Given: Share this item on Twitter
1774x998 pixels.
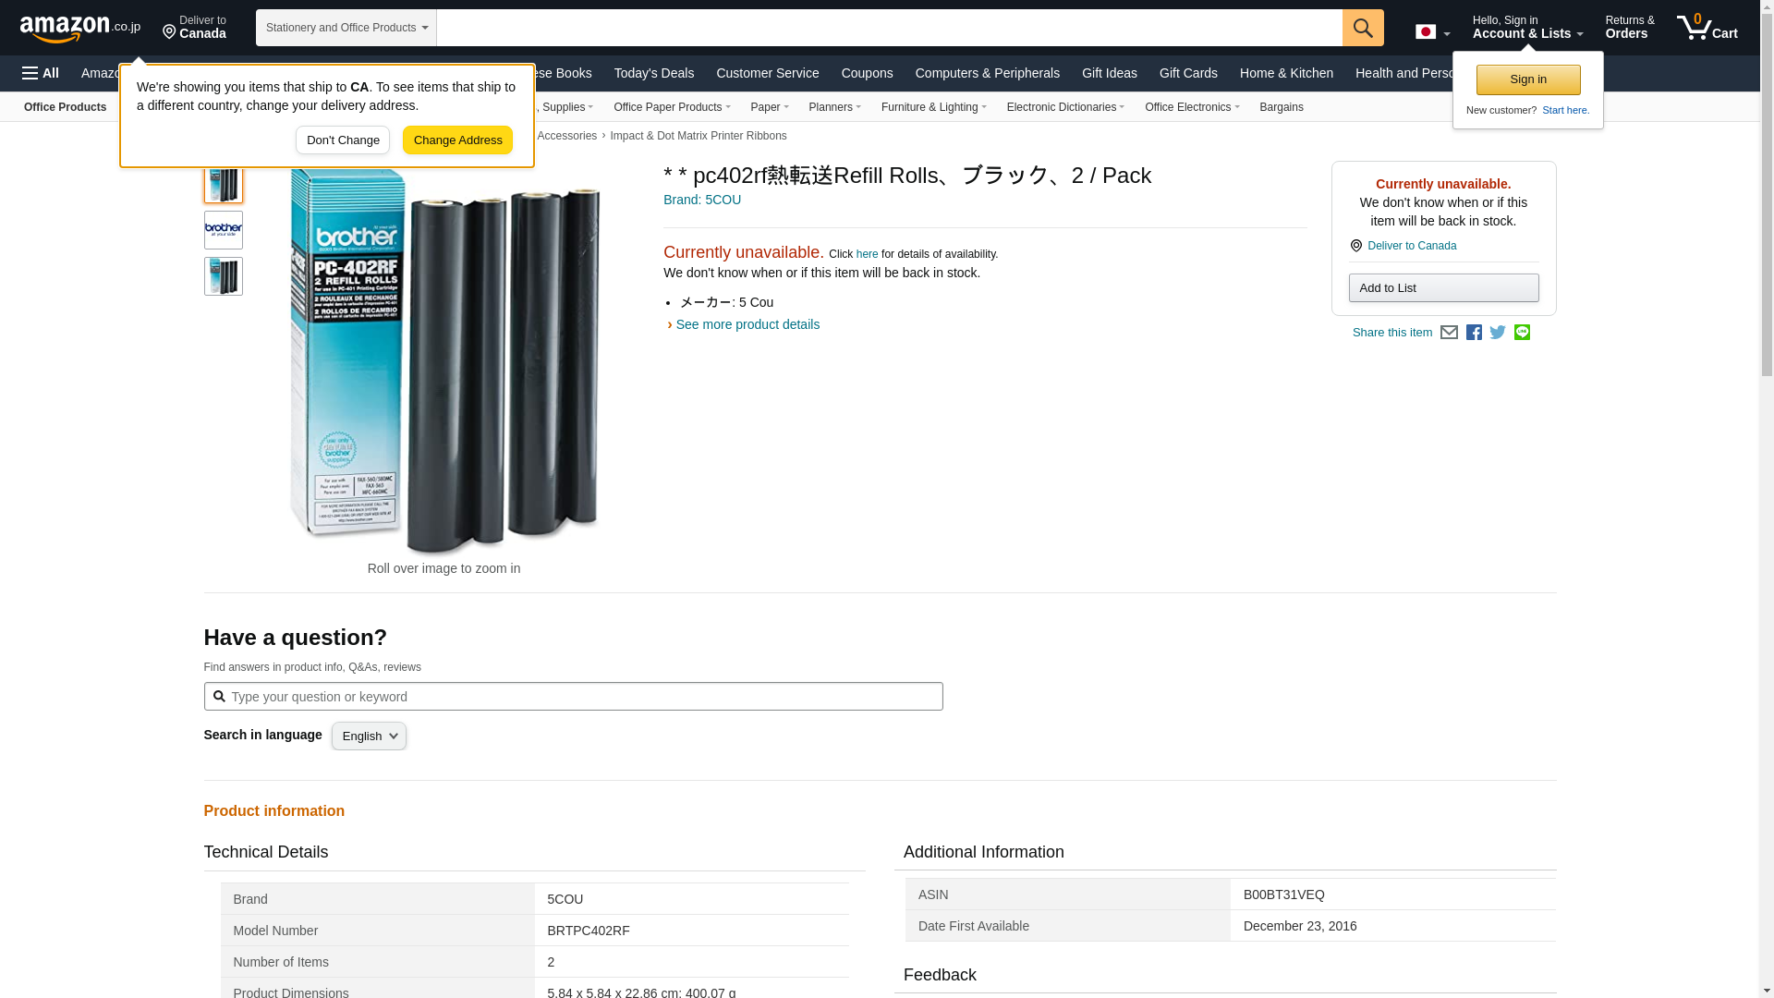Looking at the screenshot, I should [x=1498, y=333].
